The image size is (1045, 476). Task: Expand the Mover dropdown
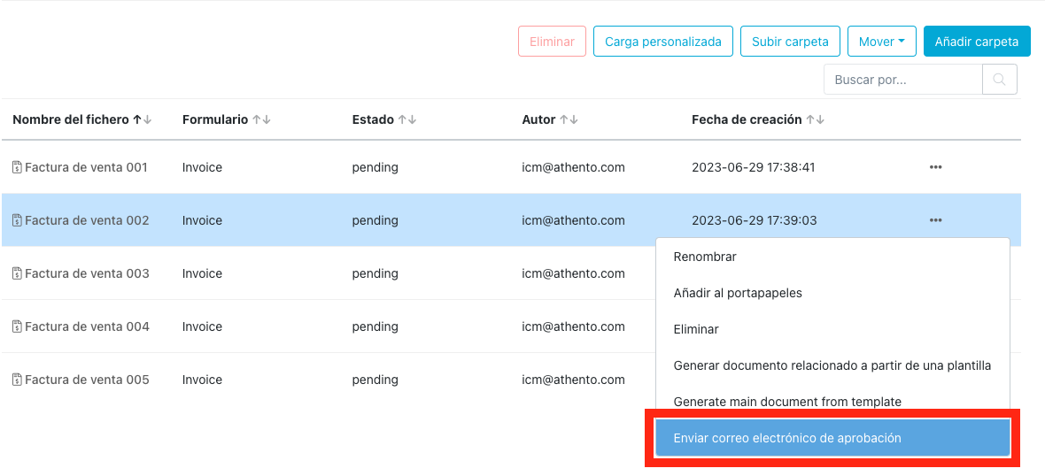881,42
